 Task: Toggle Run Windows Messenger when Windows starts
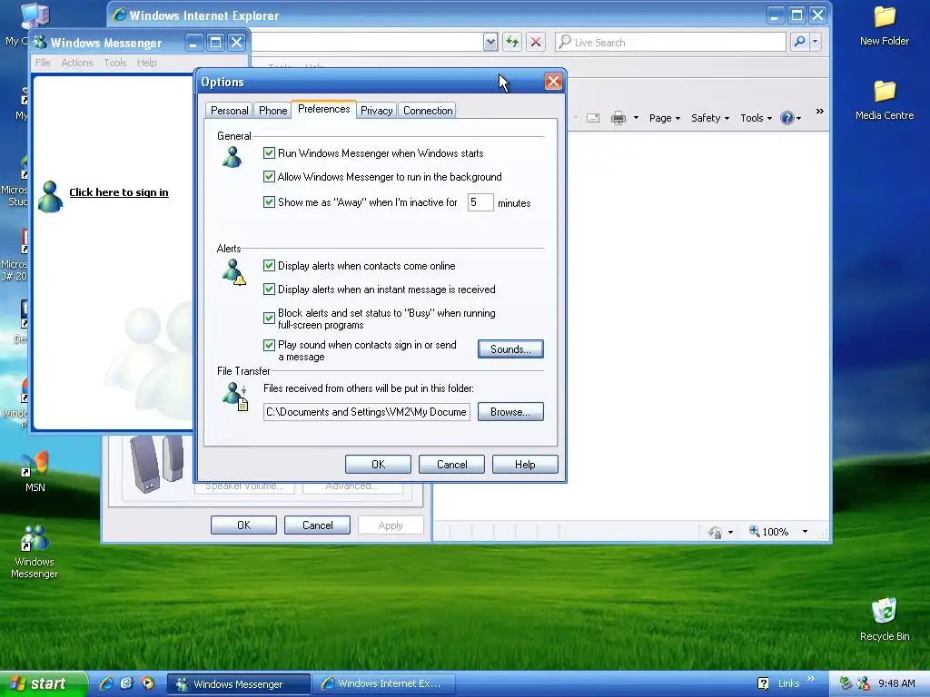(269, 152)
